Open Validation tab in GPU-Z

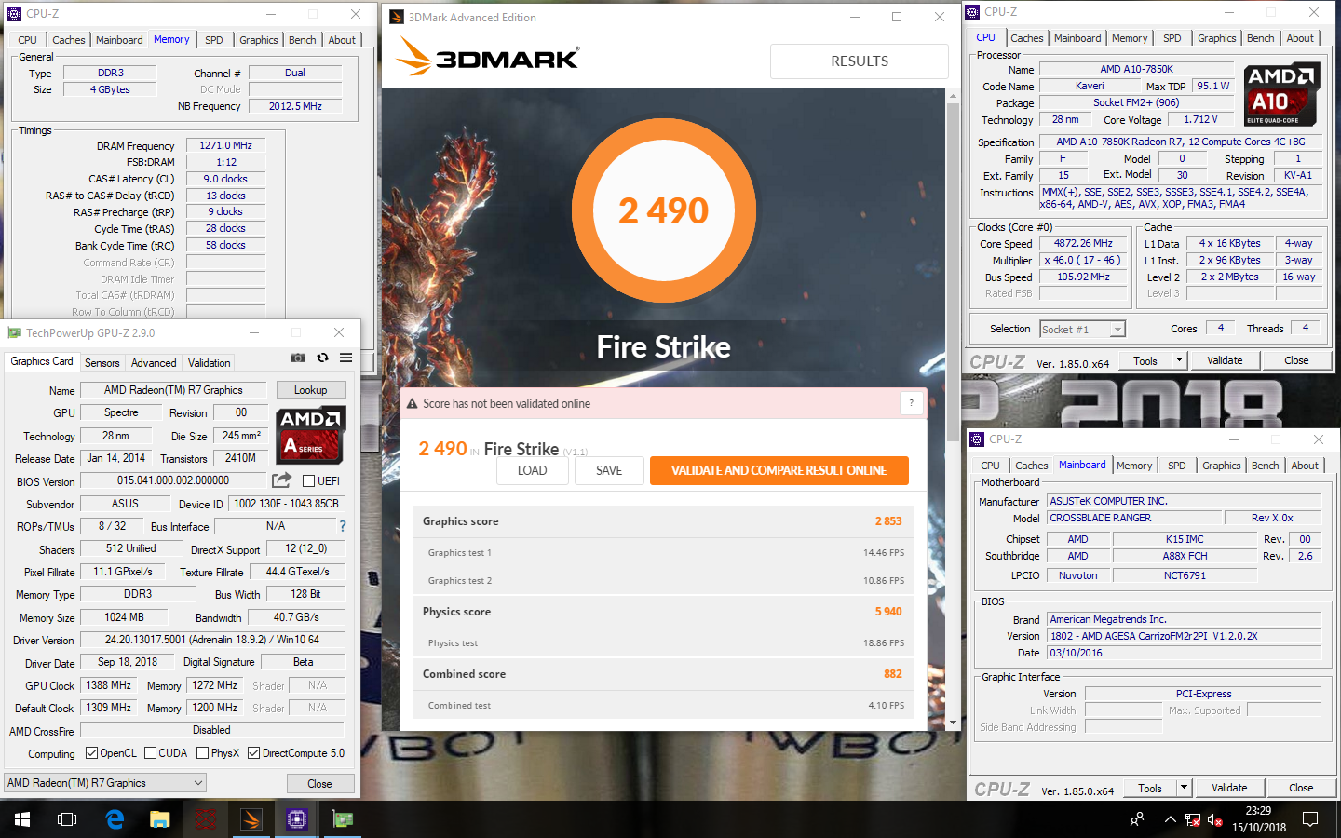point(209,363)
